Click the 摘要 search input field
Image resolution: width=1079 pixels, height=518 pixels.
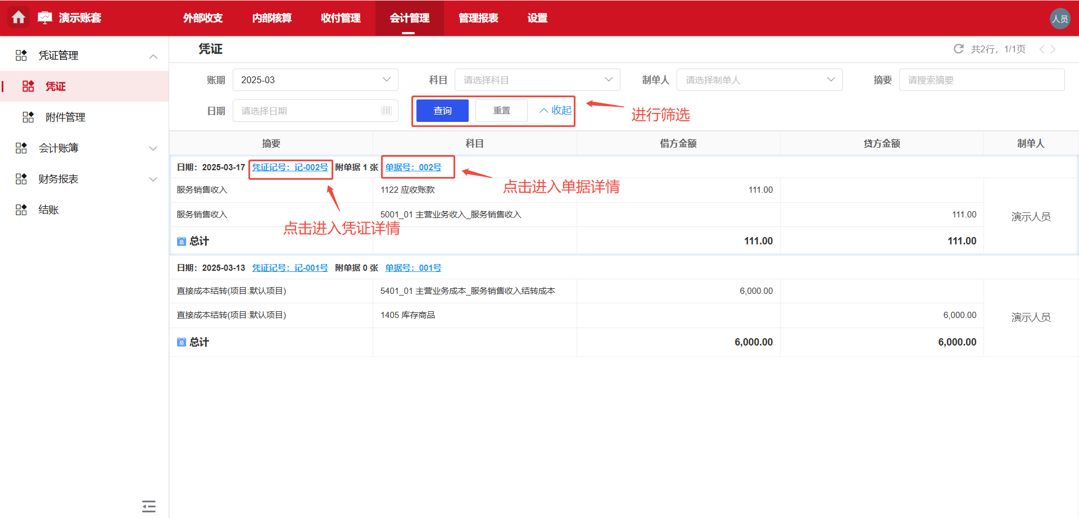coord(982,80)
